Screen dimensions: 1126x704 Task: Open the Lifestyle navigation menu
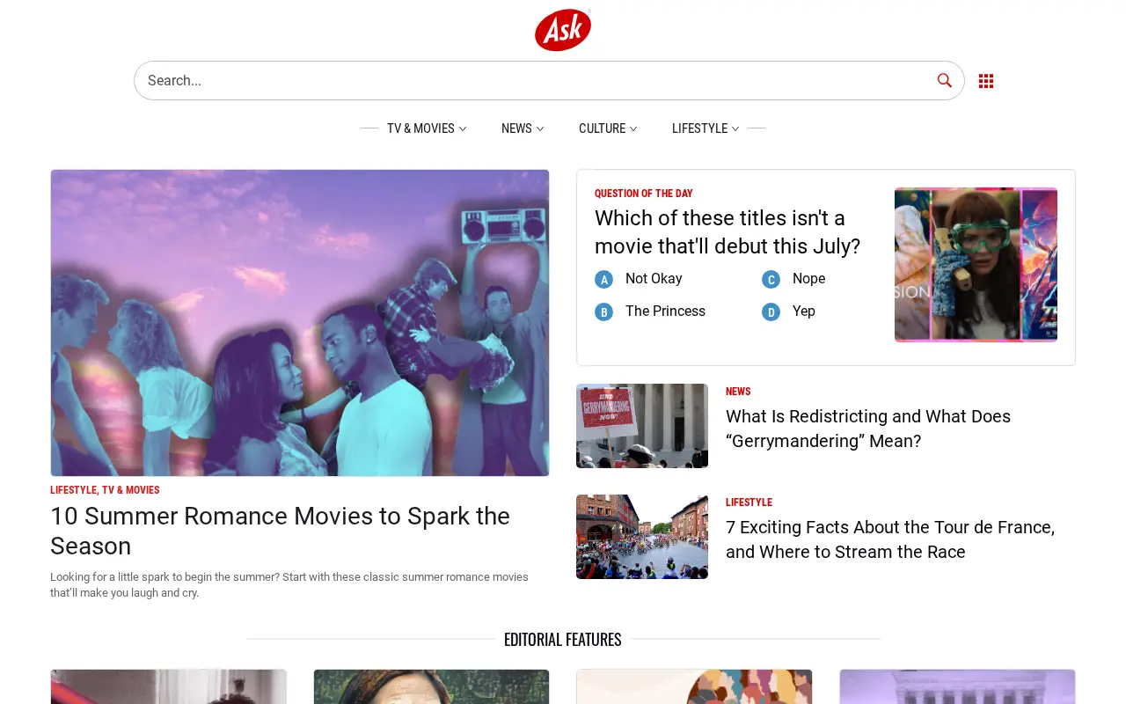click(706, 128)
